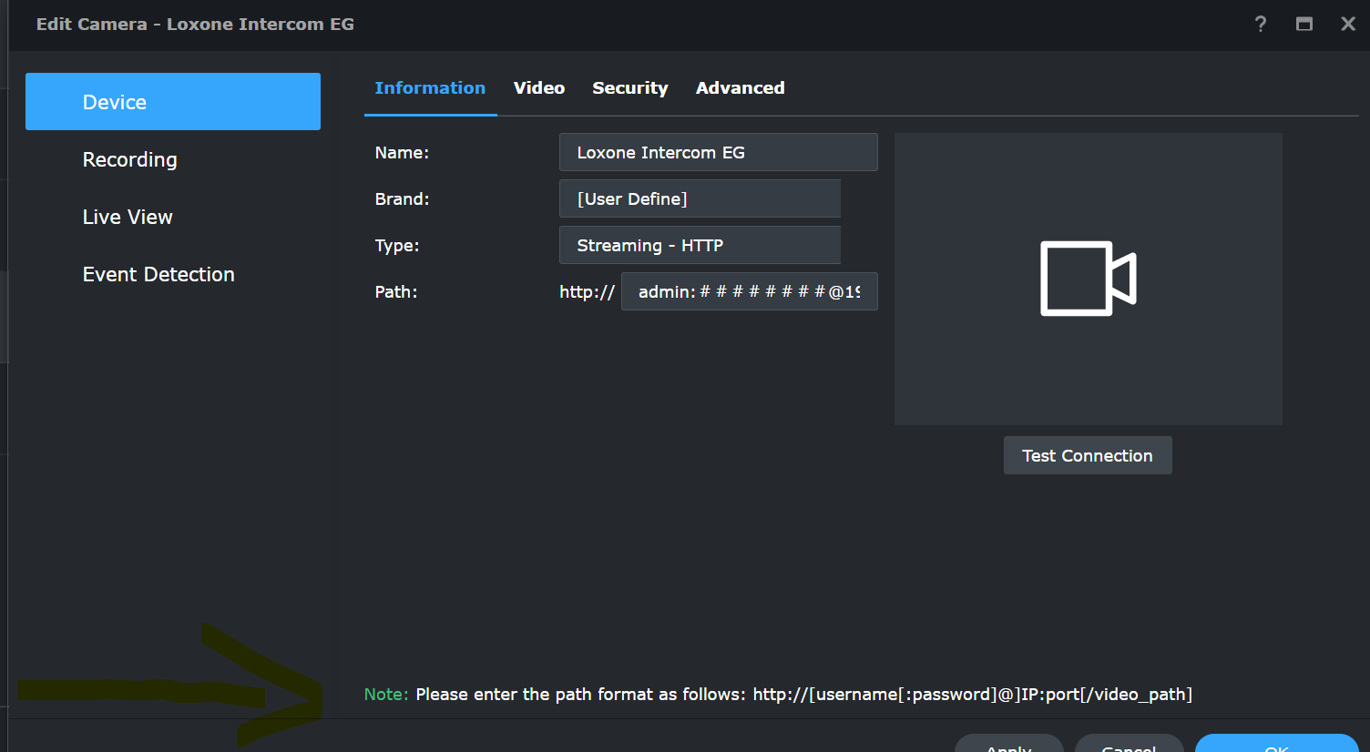Click the 'Type:' field label
The width and height of the screenshot is (1370, 752).
coord(397,245)
